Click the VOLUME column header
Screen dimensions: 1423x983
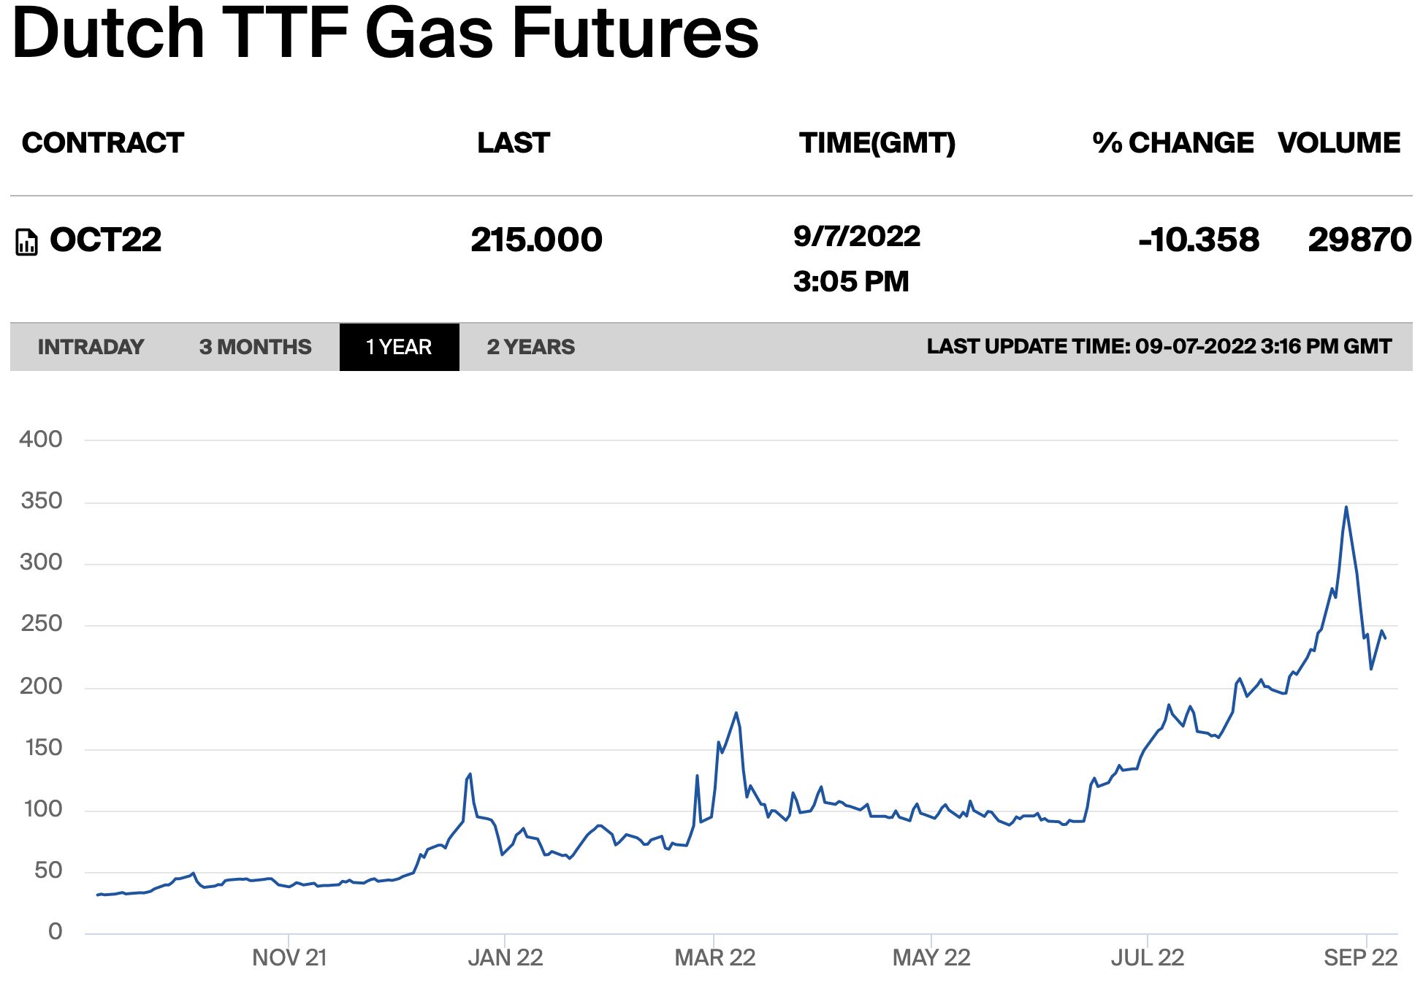(1339, 143)
